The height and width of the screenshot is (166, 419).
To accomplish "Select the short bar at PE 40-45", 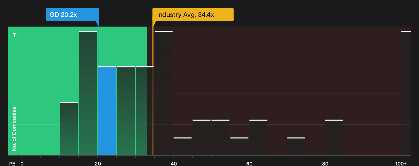I will [182, 146].
